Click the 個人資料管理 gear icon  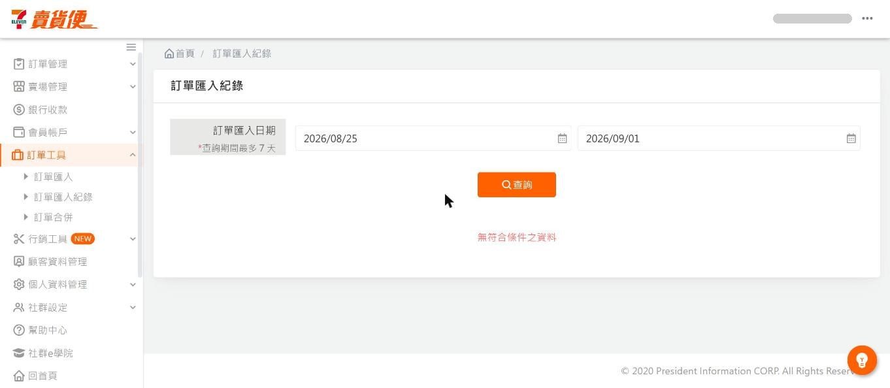click(x=19, y=284)
